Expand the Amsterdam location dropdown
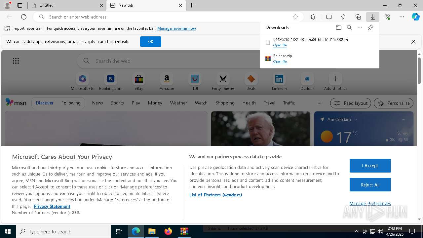Screen dimensions: 423x238 [356, 119]
